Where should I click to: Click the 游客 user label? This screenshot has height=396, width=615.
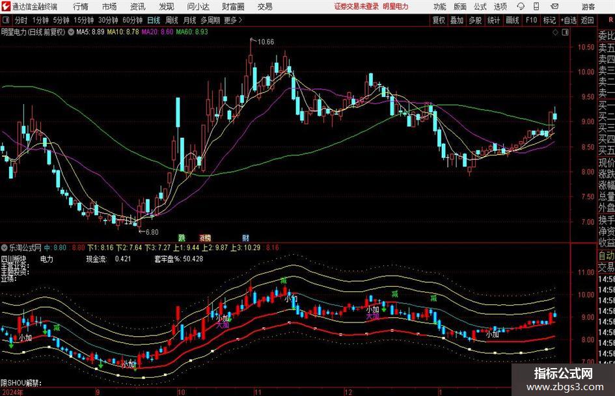tap(588, 7)
